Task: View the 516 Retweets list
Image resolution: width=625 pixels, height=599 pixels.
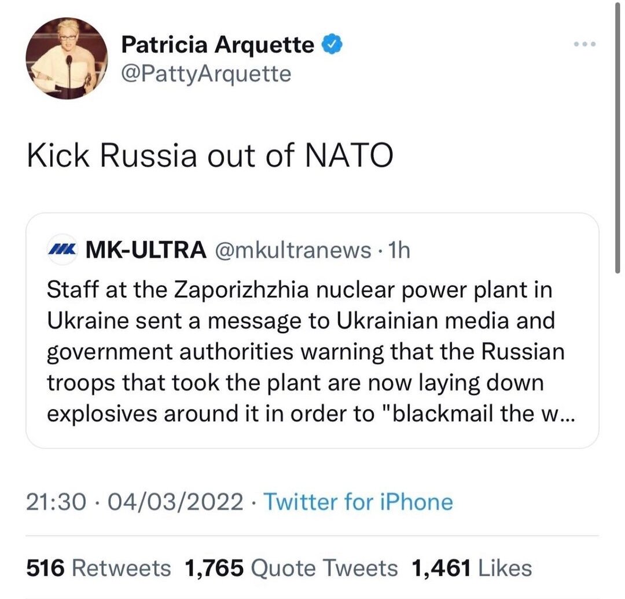Action: (98, 568)
